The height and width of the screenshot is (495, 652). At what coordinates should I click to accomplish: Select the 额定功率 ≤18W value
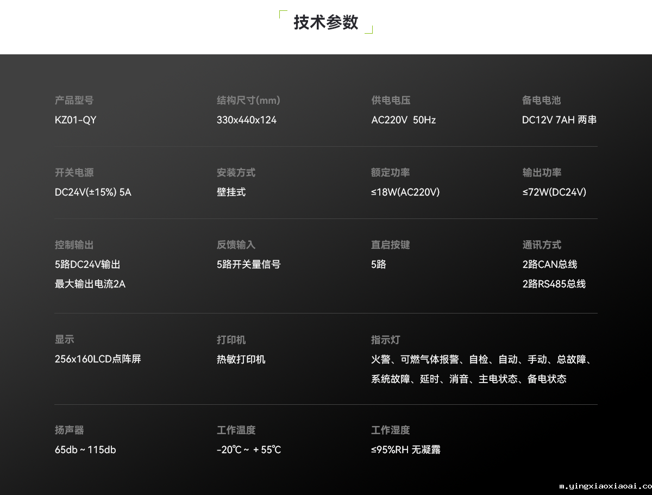click(405, 192)
